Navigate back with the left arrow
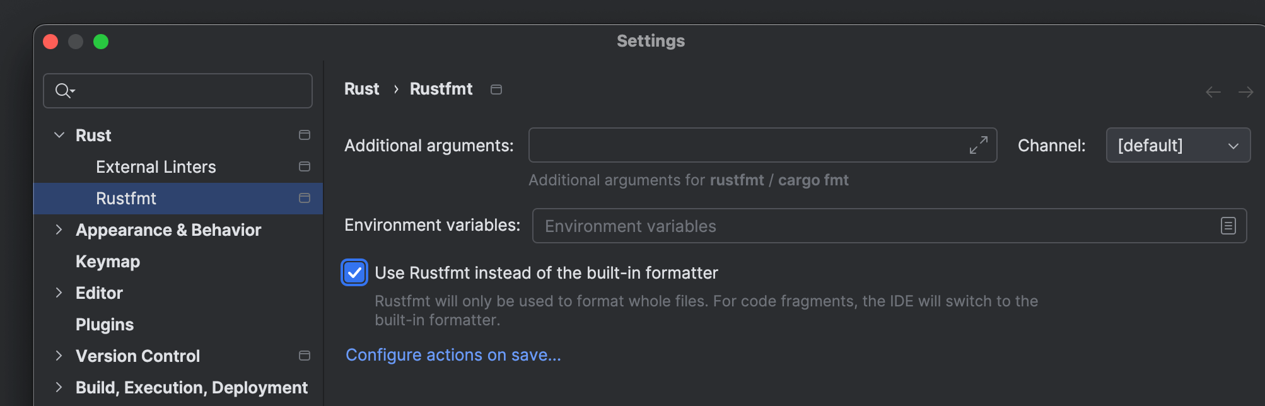 click(x=1213, y=92)
